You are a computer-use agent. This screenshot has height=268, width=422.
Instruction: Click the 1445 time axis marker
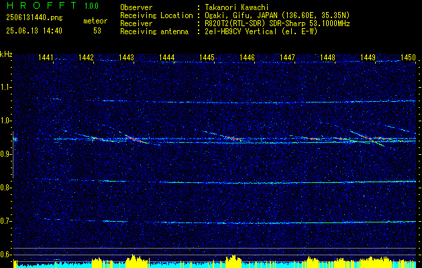[x=207, y=58]
